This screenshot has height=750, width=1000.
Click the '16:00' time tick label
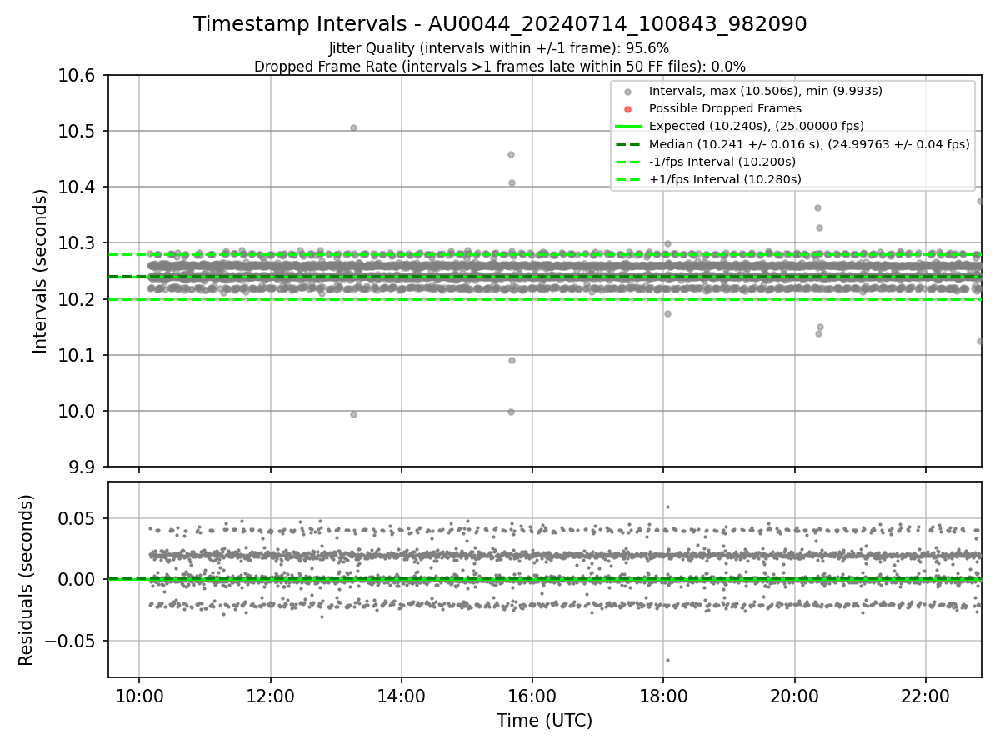(532, 695)
